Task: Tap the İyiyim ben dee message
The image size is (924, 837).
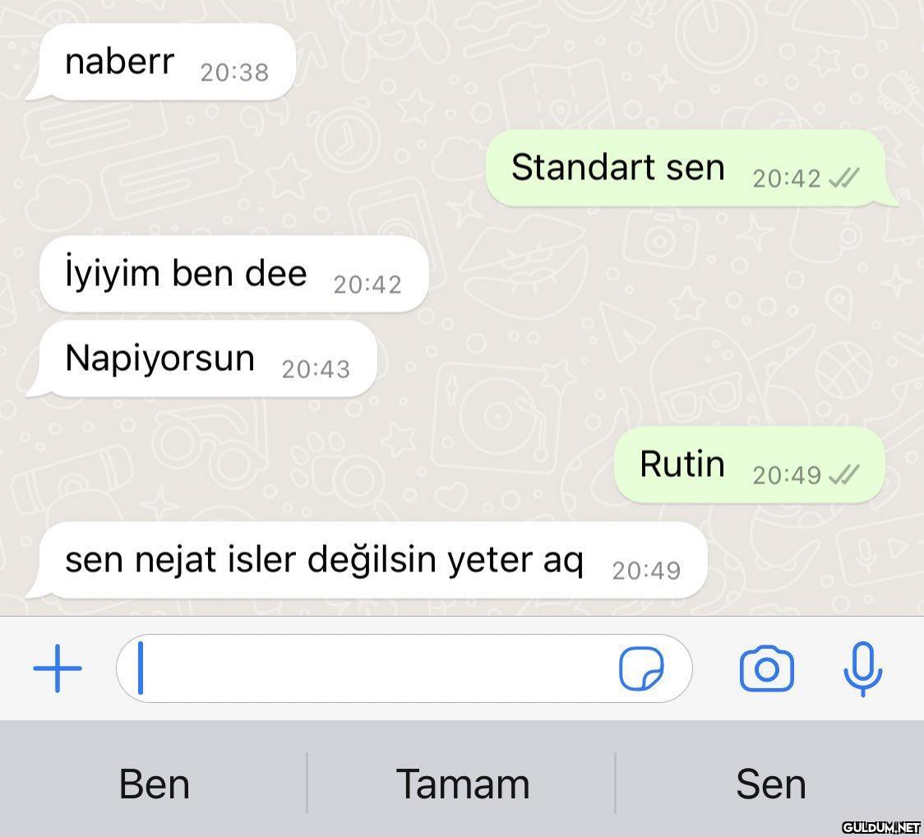Action: pyautogui.click(x=233, y=274)
